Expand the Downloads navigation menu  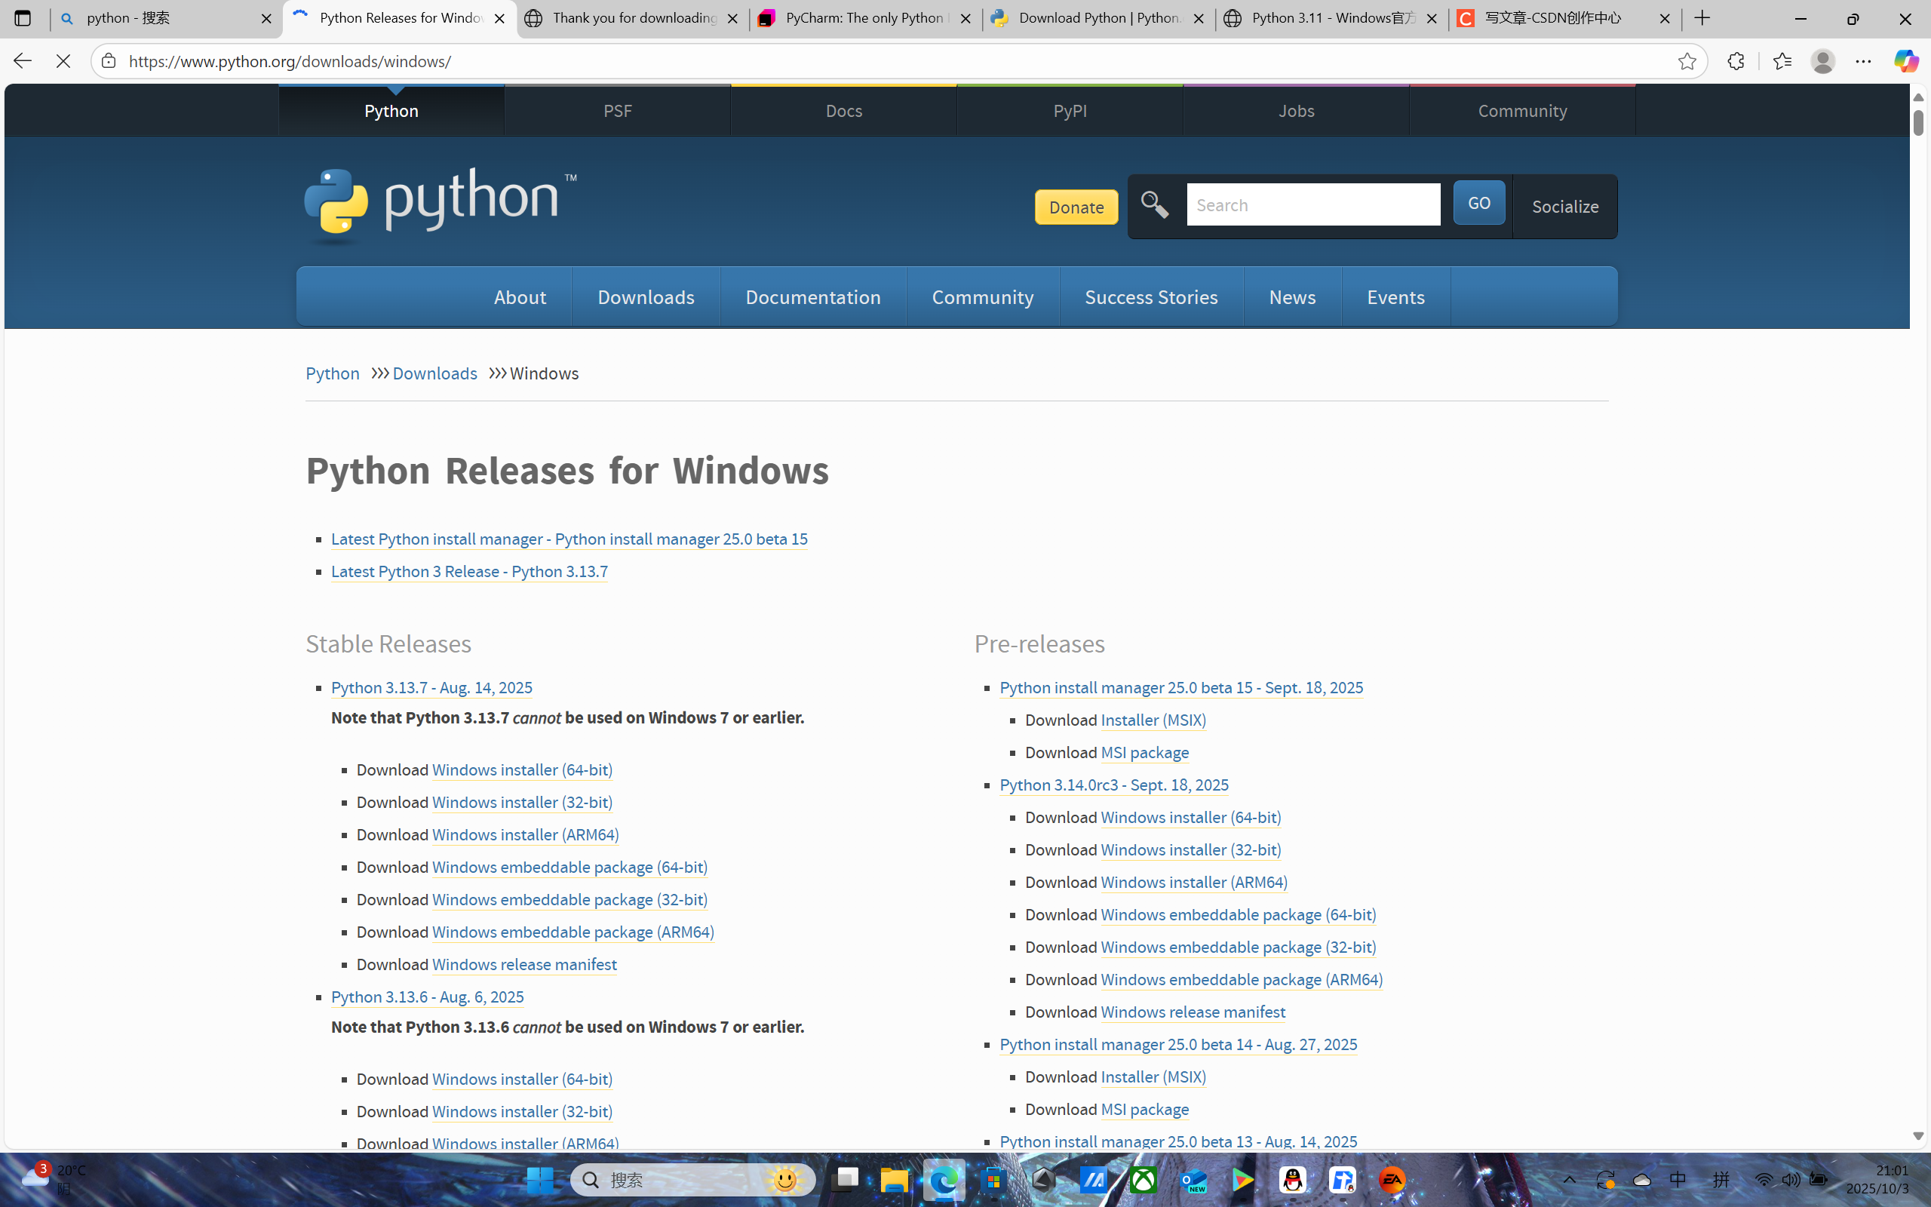click(x=646, y=297)
